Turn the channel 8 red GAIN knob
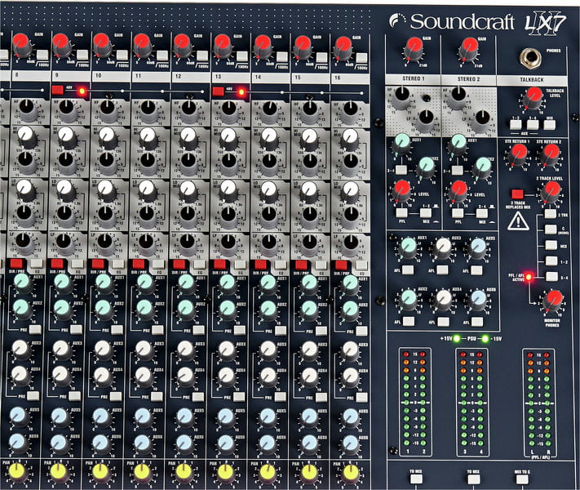The width and height of the screenshot is (580, 490). 21,44
